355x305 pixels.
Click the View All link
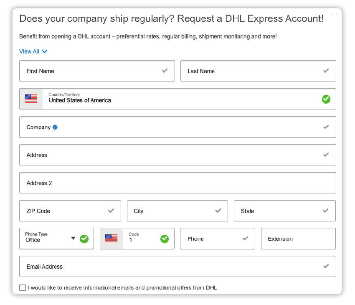(x=29, y=51)
